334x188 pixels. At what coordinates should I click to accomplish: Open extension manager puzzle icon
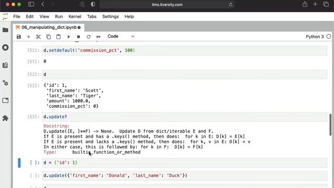(x=5, y=118)
